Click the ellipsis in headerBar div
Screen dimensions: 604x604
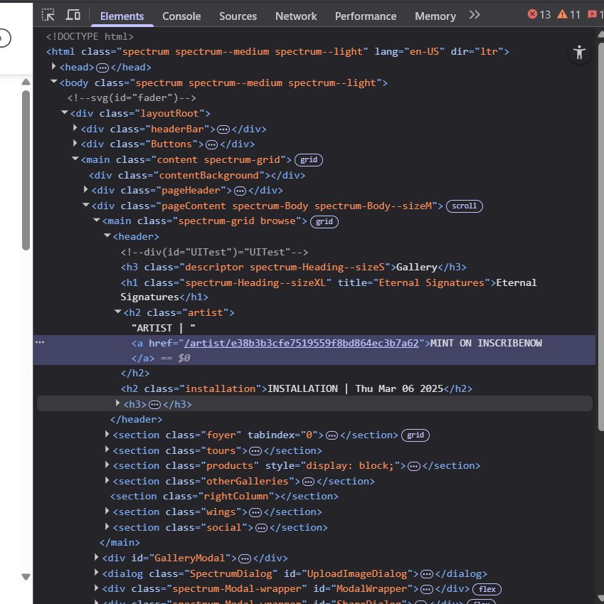click(223, 129)
